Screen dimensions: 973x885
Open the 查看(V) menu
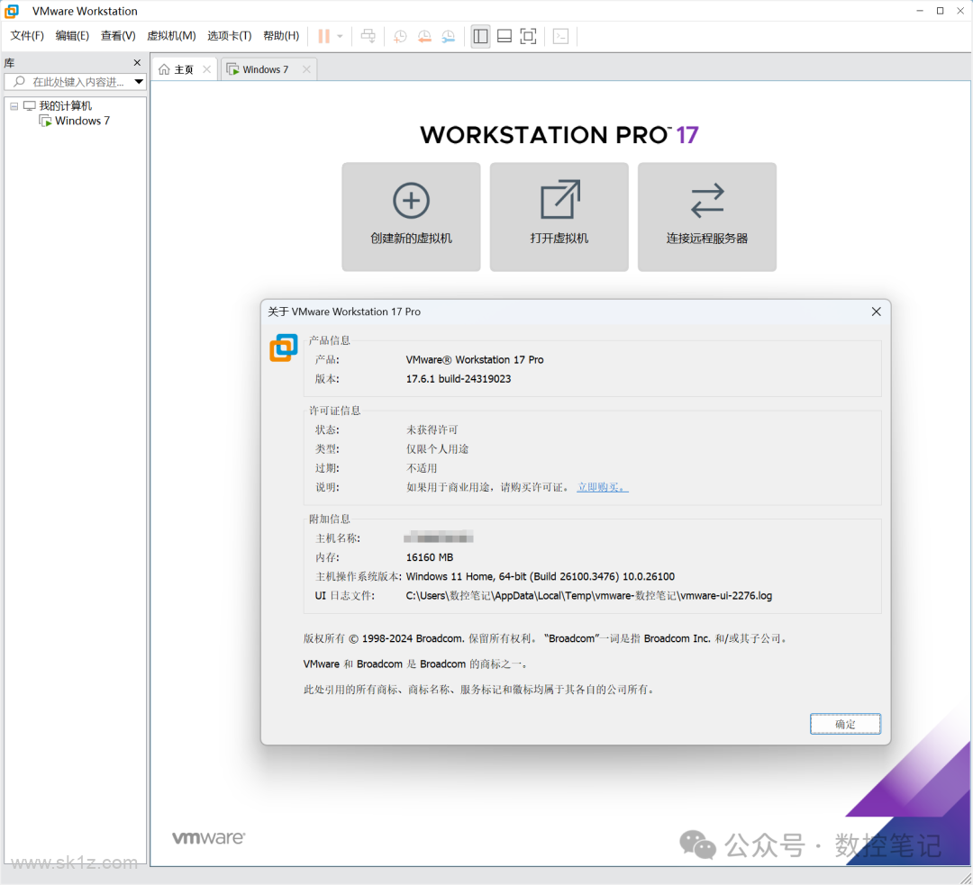118,36
